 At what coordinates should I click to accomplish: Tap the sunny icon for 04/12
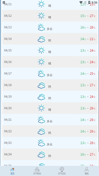[x=41, y=16]
